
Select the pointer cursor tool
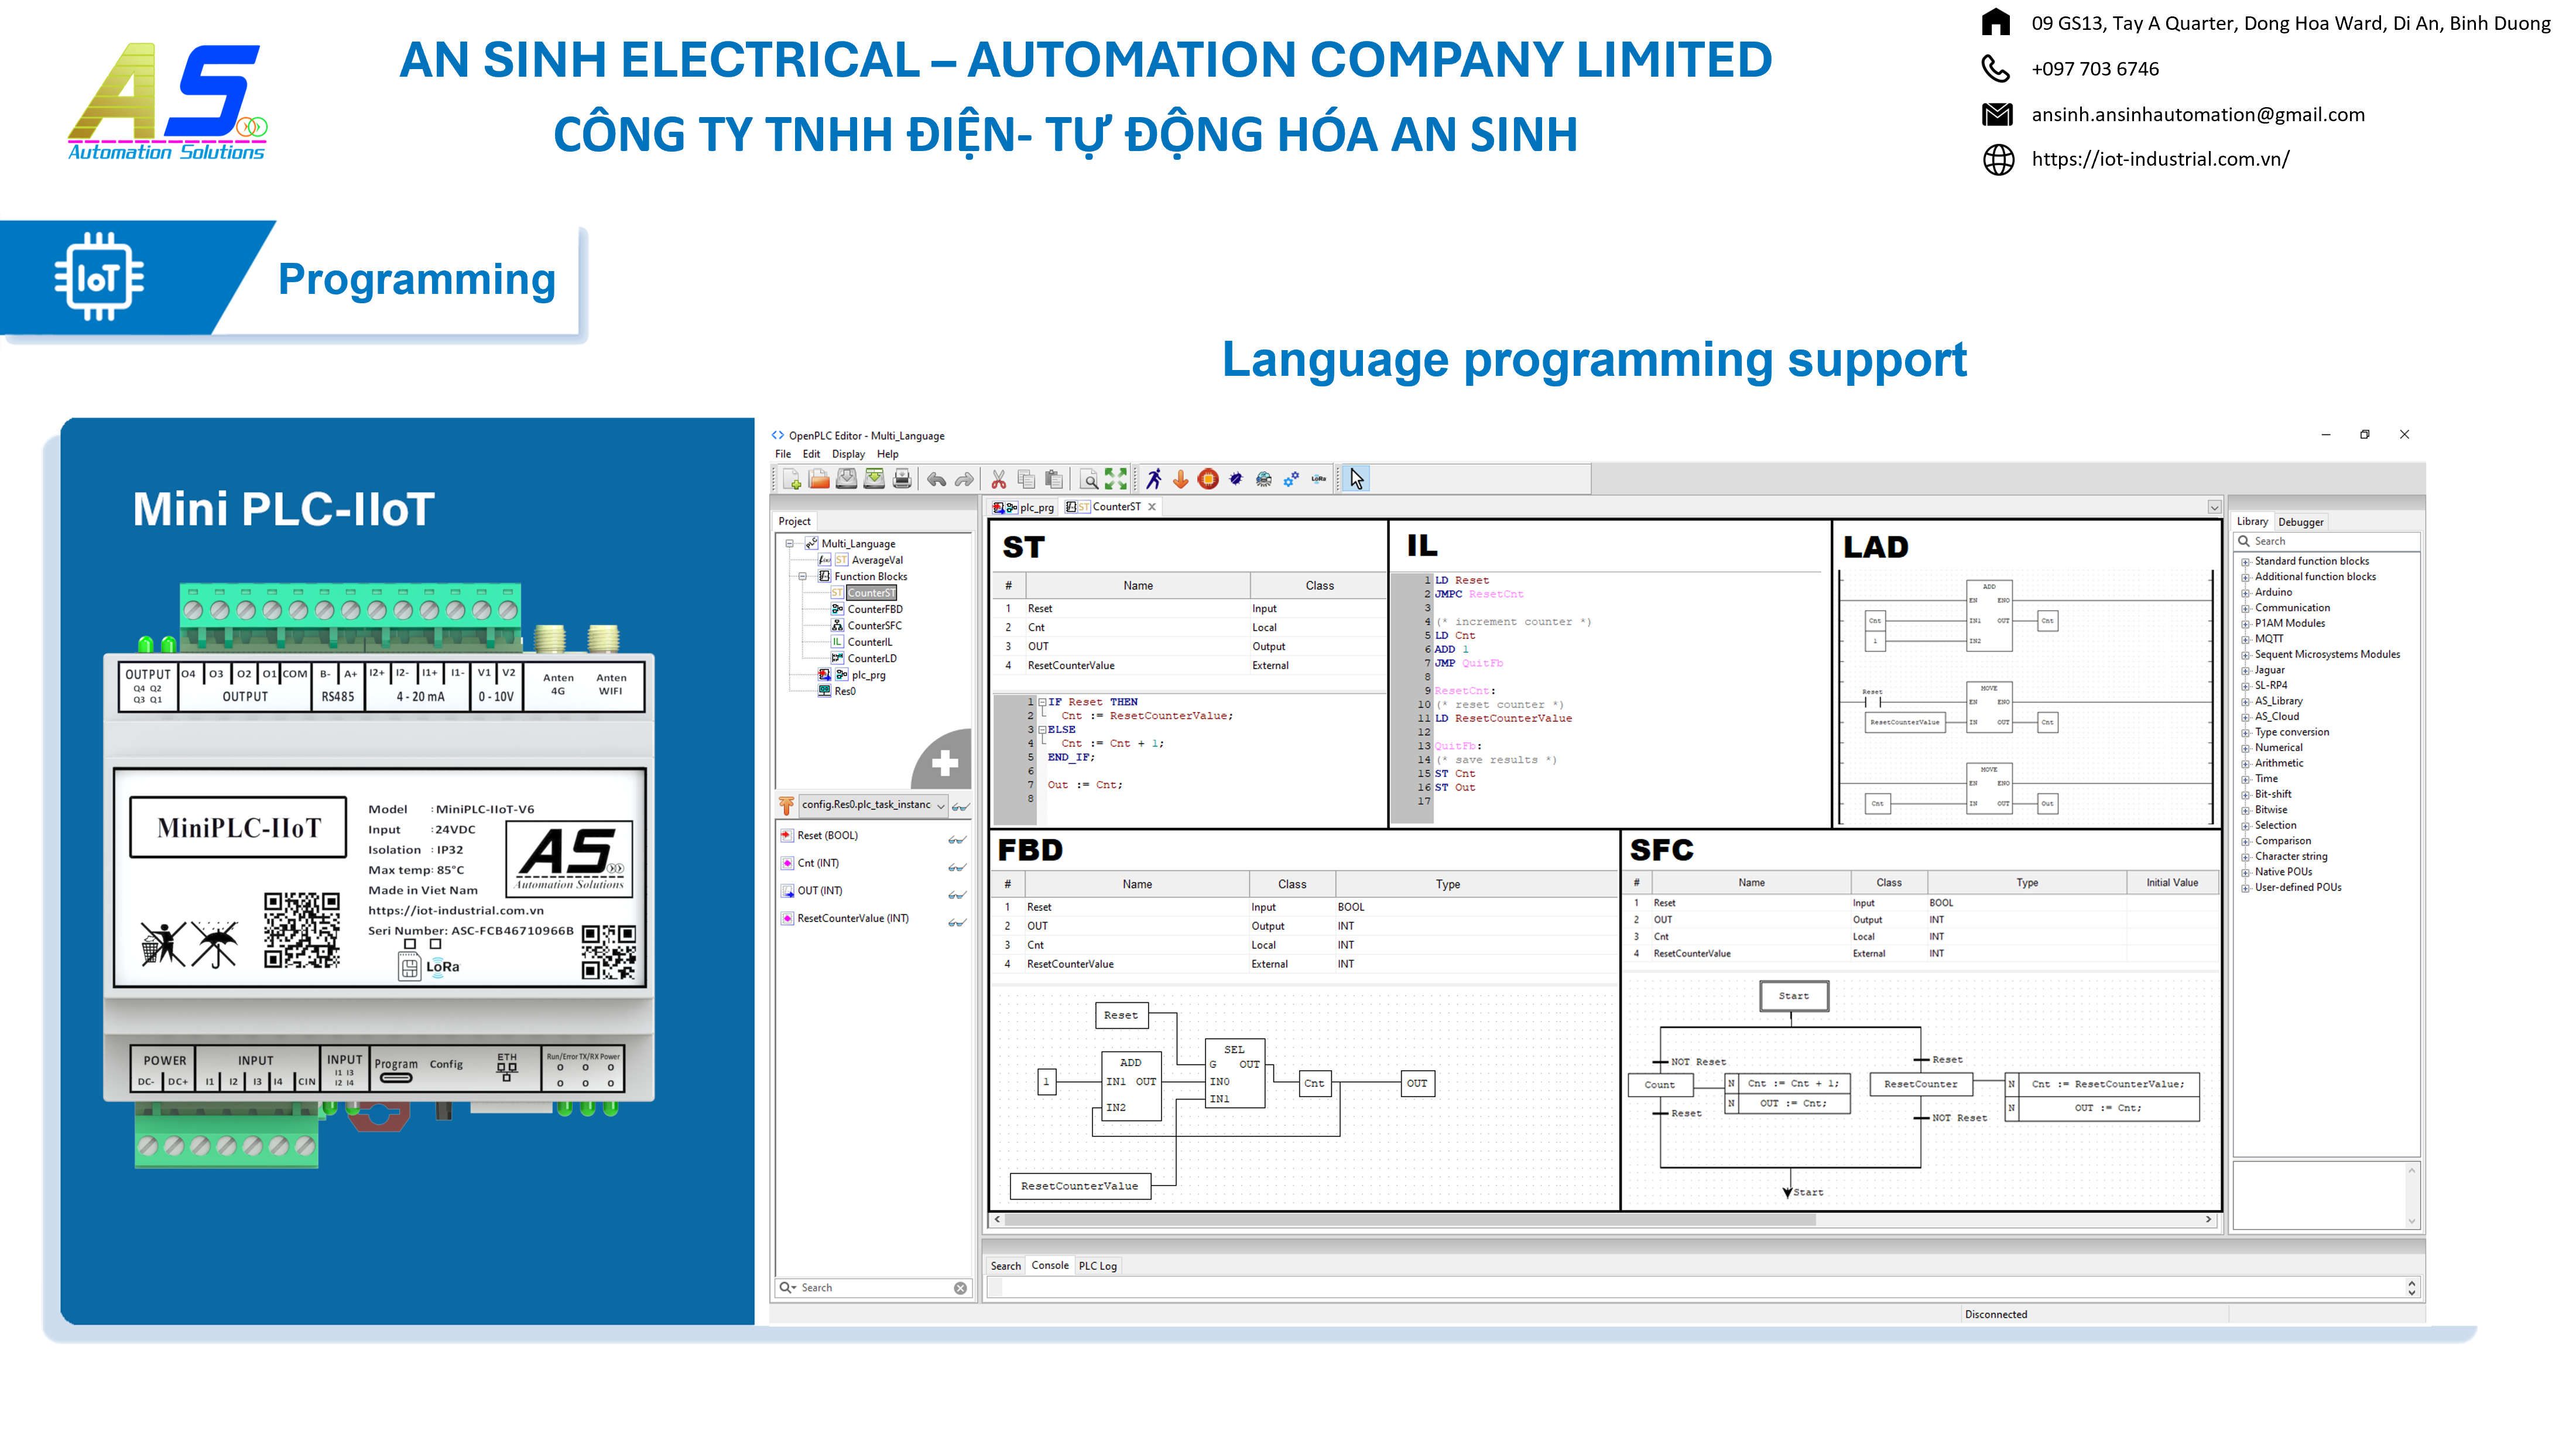(1356, 479)
